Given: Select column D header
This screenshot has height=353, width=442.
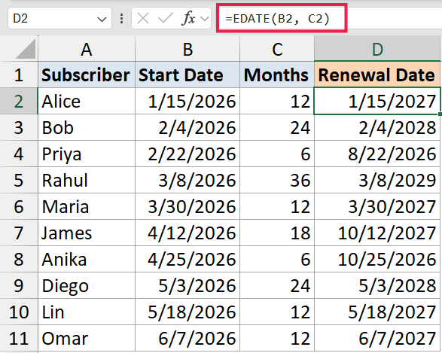Looking at the screenshot, I should click(377, 49).
